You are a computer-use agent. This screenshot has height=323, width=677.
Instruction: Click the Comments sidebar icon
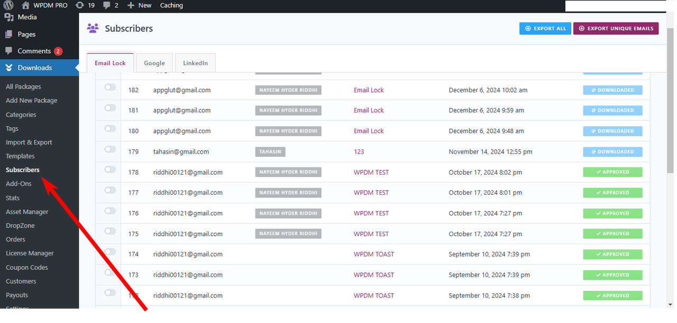[x=9, y=51]
